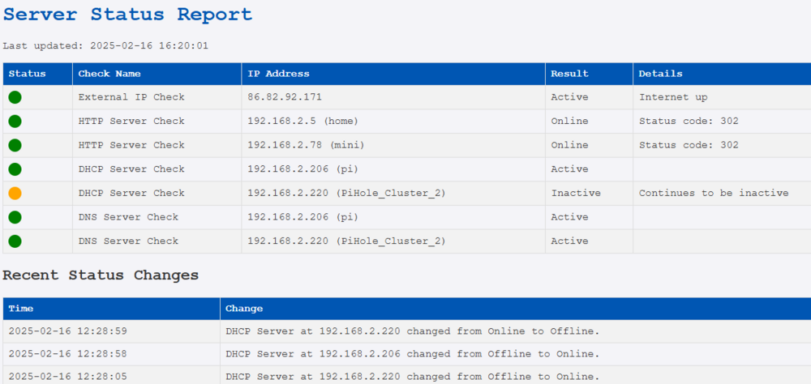Click orange warning dot for inactive DHCP server
Image resolution: width=811 pixels, height=384 pixels.
pos(15,194)
